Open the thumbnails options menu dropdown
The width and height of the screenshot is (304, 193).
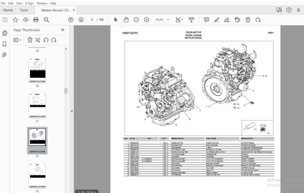coord(18,40)
